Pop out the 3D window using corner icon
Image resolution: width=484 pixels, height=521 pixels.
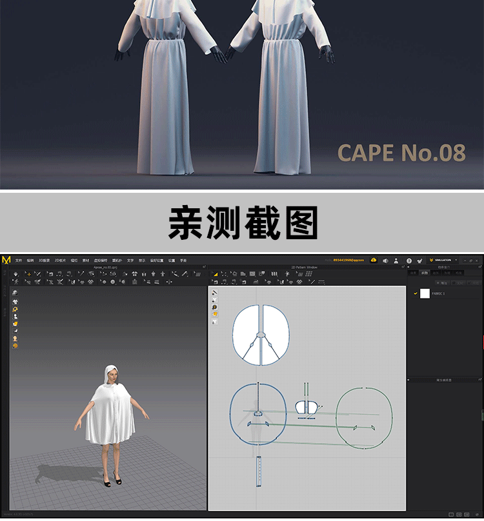coord(204,266)
